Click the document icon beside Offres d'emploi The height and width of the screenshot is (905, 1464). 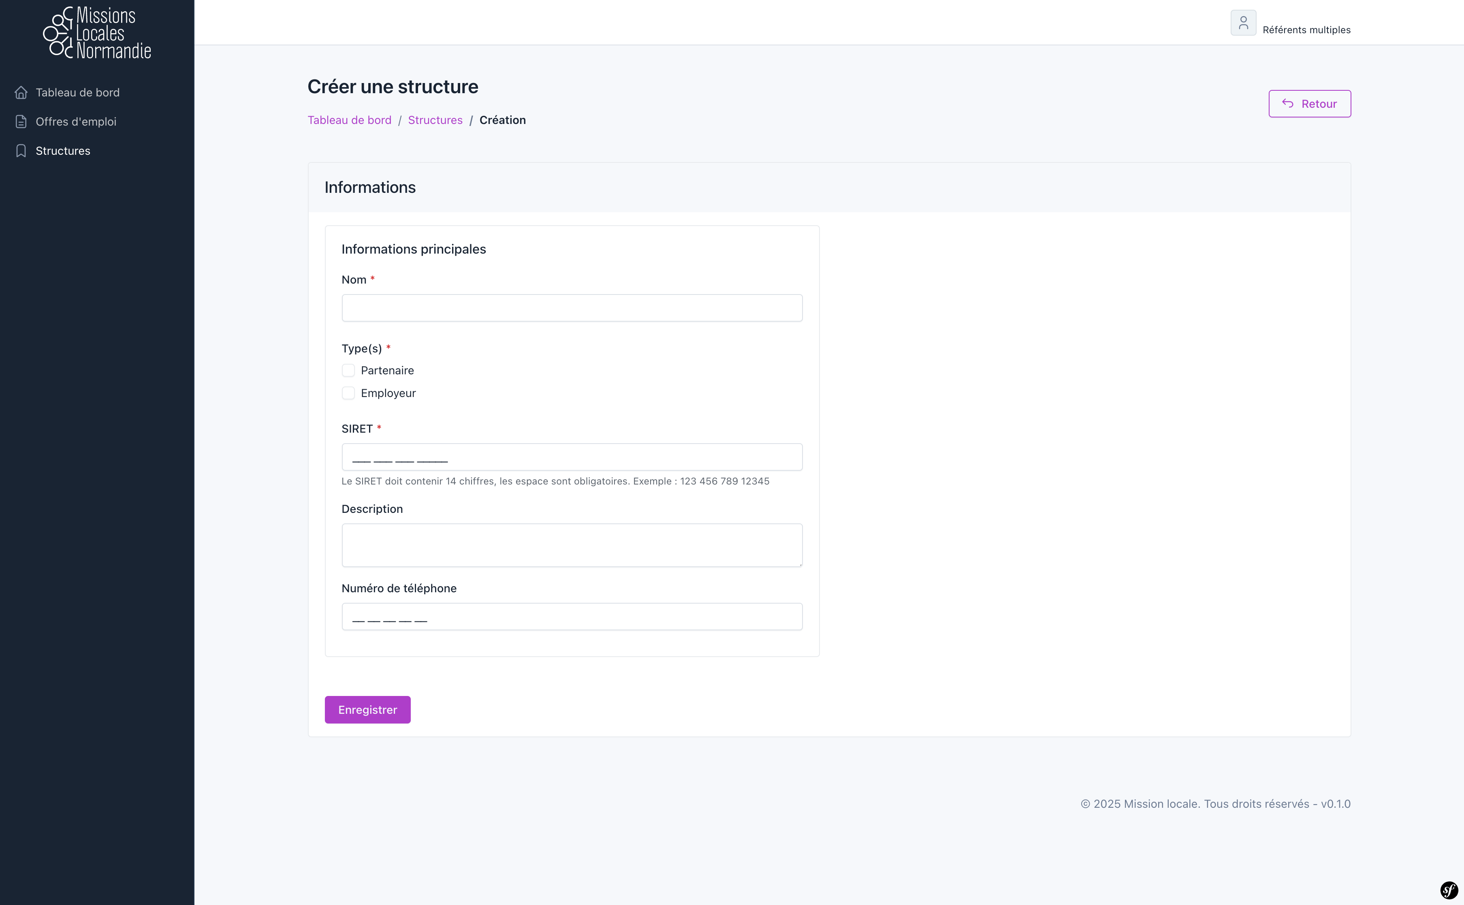[21, 122]
